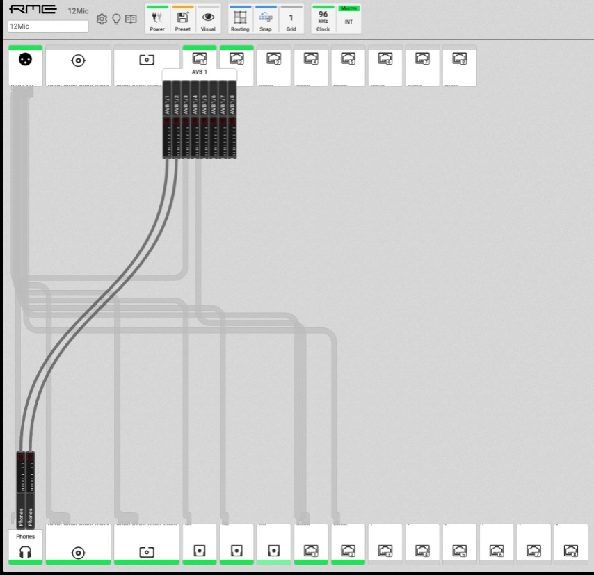Select the AVB input stream 3 block
The width and height of the screenshot is (594, 575).
point(273,67)
